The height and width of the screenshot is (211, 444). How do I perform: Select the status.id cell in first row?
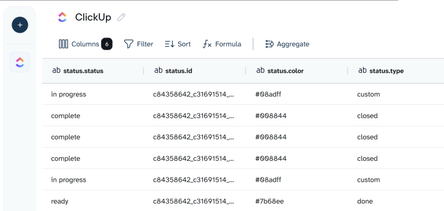click(195, 94)
